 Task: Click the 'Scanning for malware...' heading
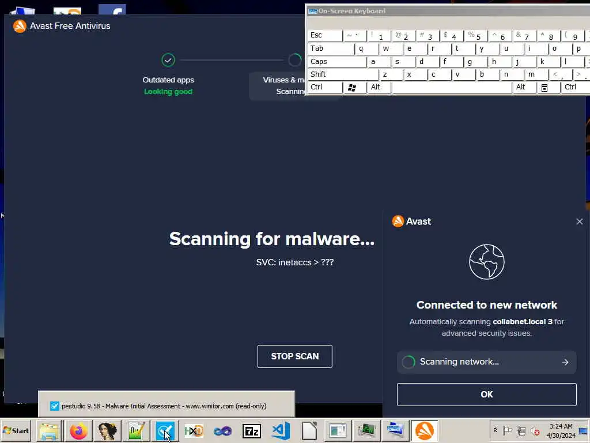[x=272, y=239]
